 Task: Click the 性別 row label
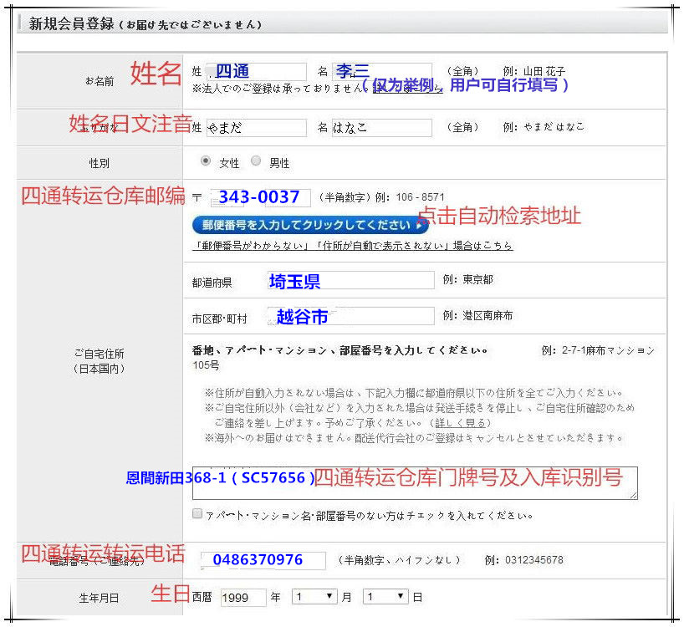99,163
